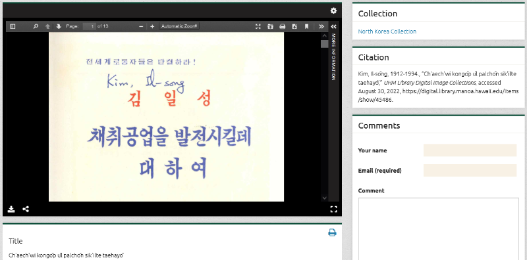Enter fullscreen viewer mode
The image size is (527, 260).
click(x=333, y=209)
